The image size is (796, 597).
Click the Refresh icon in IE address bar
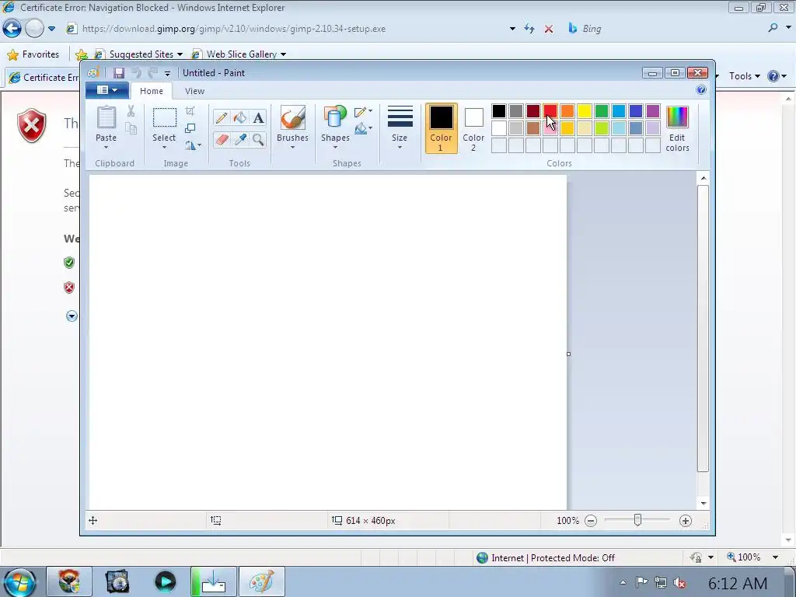point(529,29)
